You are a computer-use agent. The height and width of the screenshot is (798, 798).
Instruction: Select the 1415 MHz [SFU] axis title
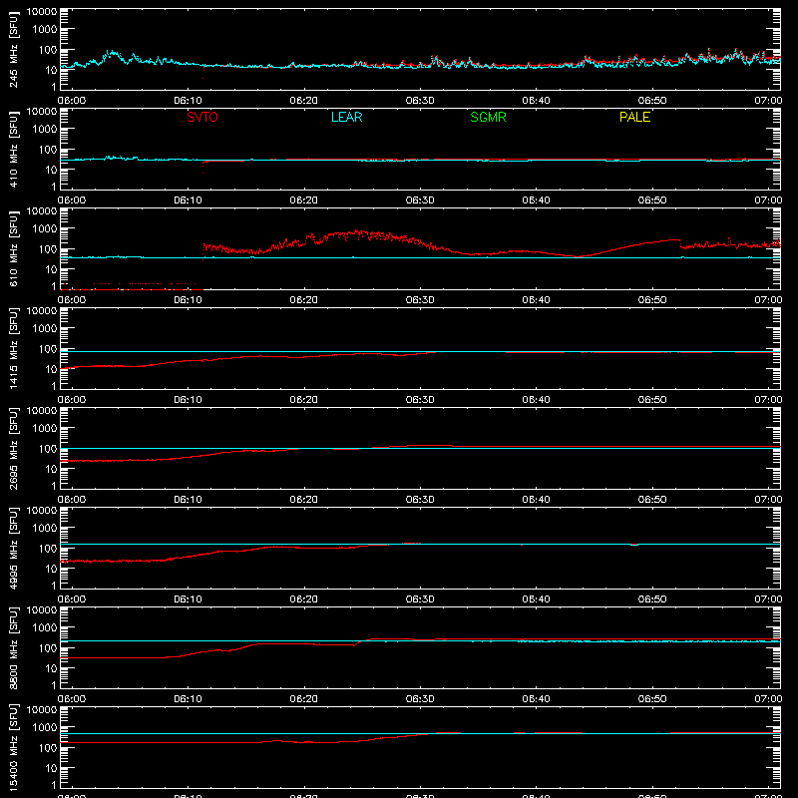tap(13, 348)
